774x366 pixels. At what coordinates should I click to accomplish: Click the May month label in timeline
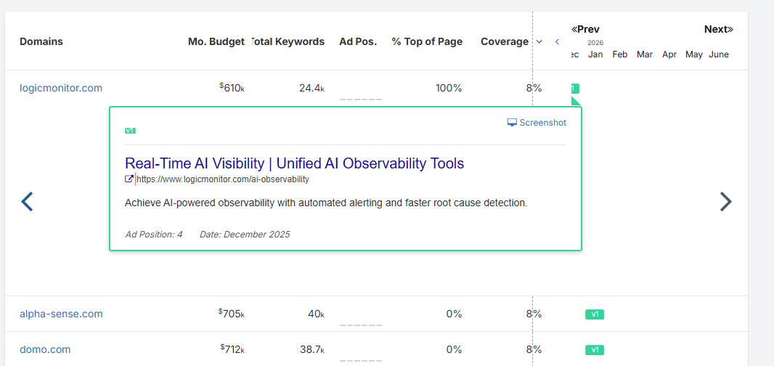[694, 54]
